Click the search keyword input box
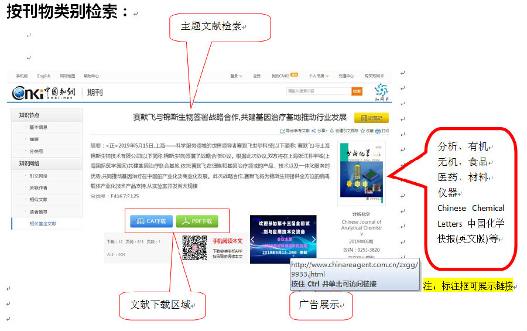Viewport: 527px width, 331px height. pyautogui.click(x=318, y=91)
